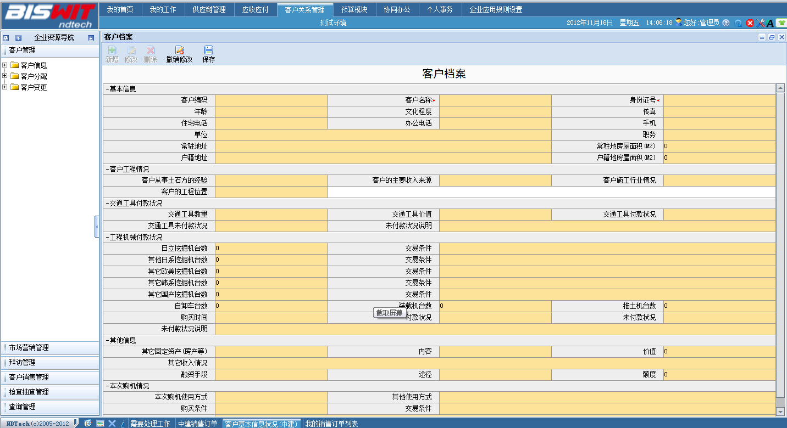Click the blue refresh icon in the top bar
The image size is (787, 428).
click(739, 23)
